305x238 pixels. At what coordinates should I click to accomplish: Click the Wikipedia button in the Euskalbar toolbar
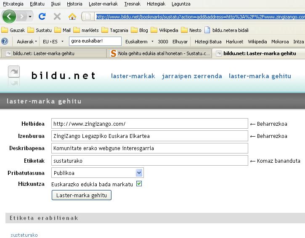click(257, 41)
